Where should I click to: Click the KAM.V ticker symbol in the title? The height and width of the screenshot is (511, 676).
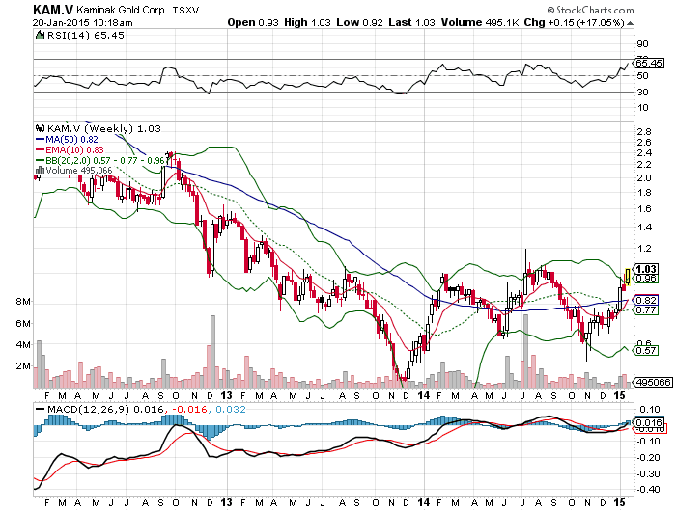[53, 10]
